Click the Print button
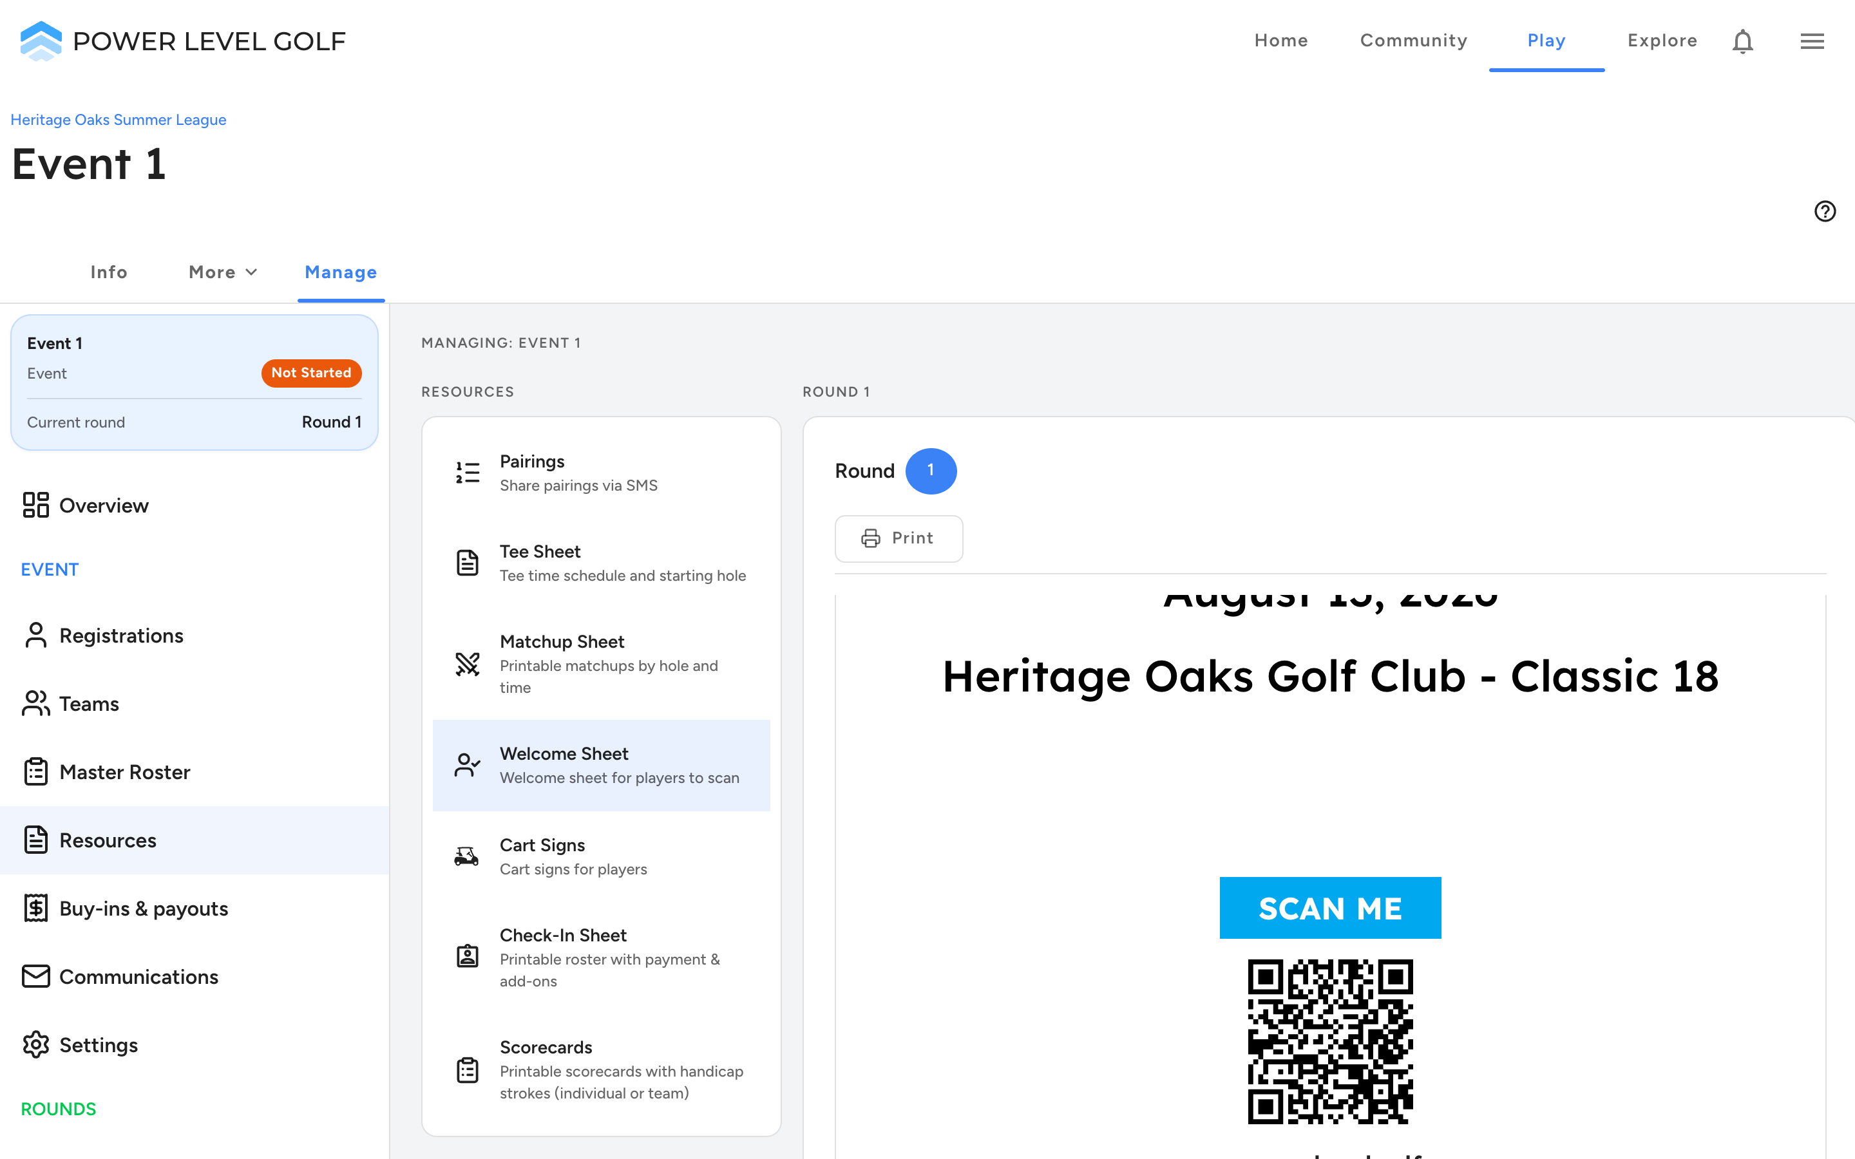Viewport: 1855px width, 1159px height. (x=899, y=538)
